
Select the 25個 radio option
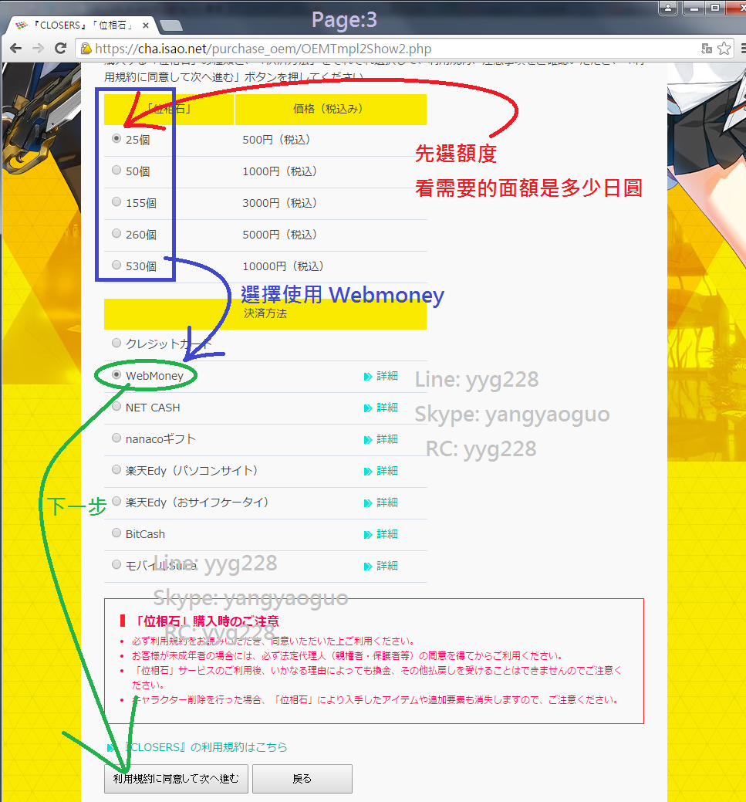pos(116,139)
